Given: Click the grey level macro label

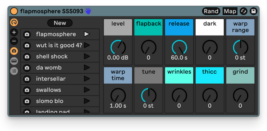Looking at the screenshot, I should tap(118, 27).
